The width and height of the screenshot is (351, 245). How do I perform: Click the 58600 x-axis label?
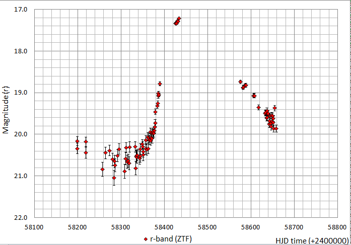coord(251,227)
